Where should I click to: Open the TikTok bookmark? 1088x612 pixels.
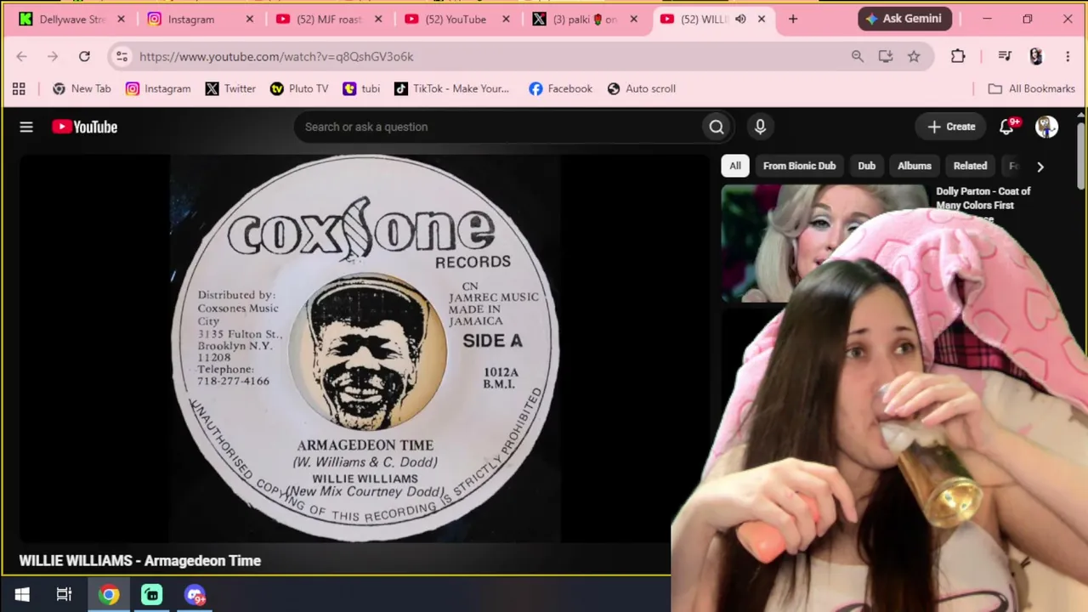coord(451,88)
